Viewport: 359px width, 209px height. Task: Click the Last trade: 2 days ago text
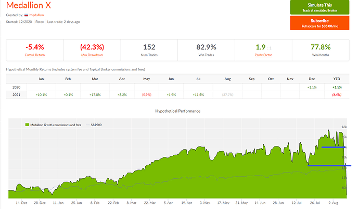coord(63,22)
